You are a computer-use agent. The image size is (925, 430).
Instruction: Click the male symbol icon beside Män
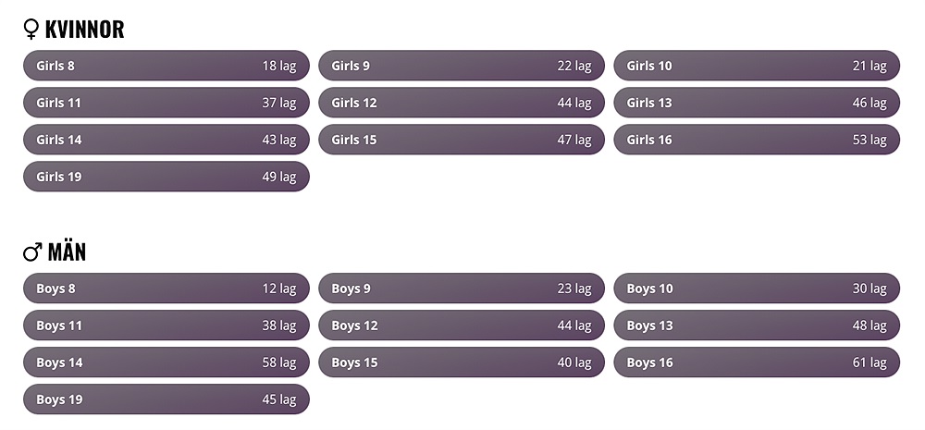pos(32,252)
